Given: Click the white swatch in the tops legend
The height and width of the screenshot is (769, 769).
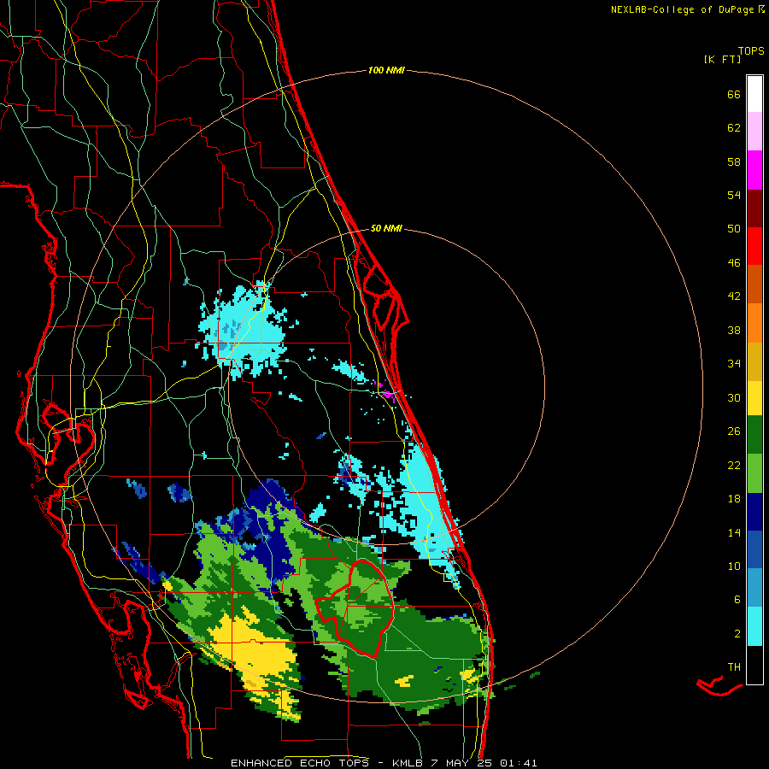Looking at the screenshot, I should [754, 94].
